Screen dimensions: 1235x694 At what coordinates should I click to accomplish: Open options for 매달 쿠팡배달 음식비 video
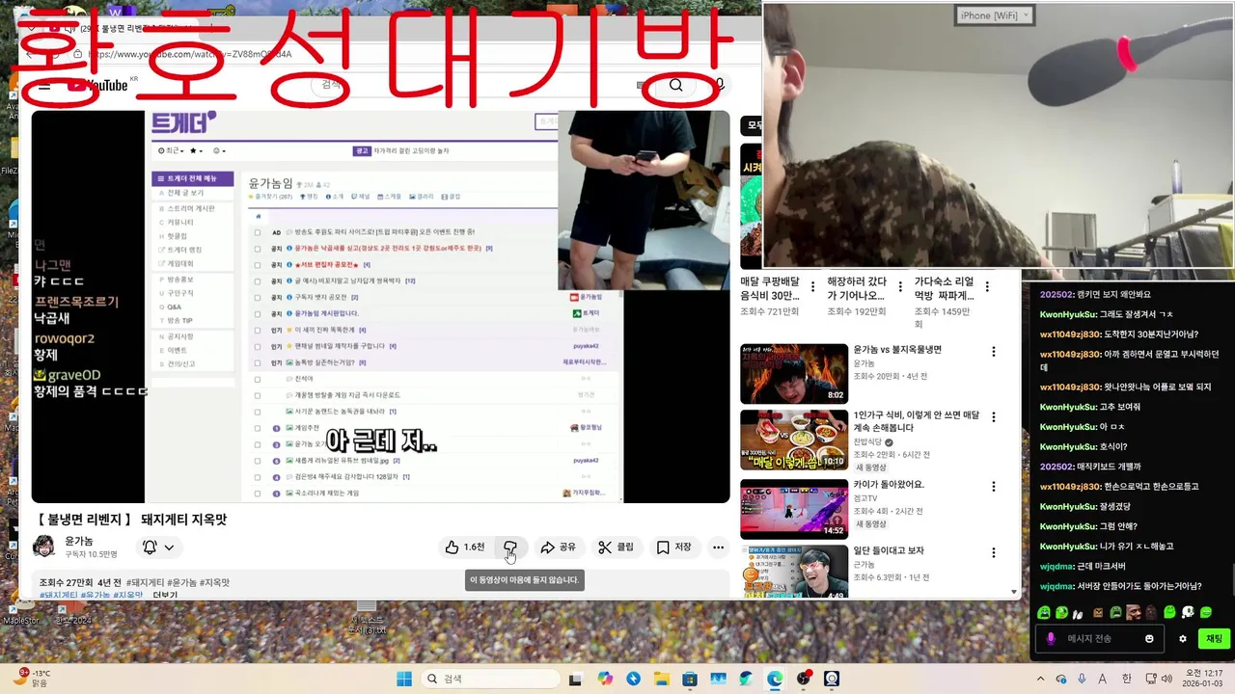click(813, 286)
